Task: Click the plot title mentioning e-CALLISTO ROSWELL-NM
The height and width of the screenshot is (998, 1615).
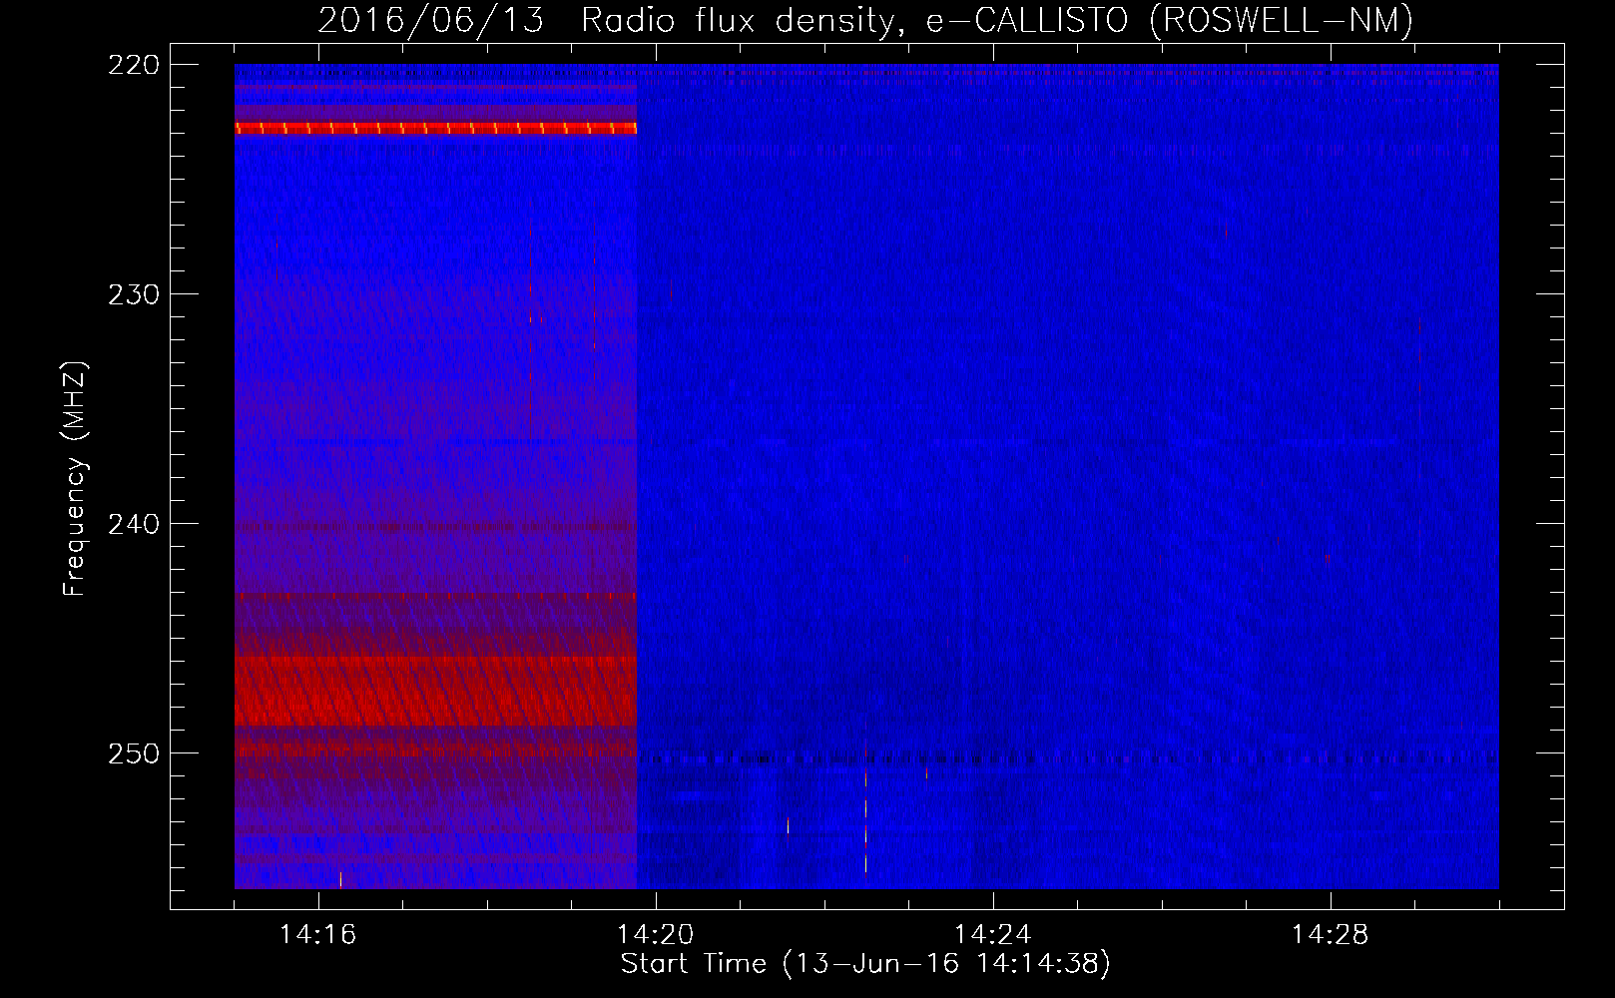Action: click(865, 20)
